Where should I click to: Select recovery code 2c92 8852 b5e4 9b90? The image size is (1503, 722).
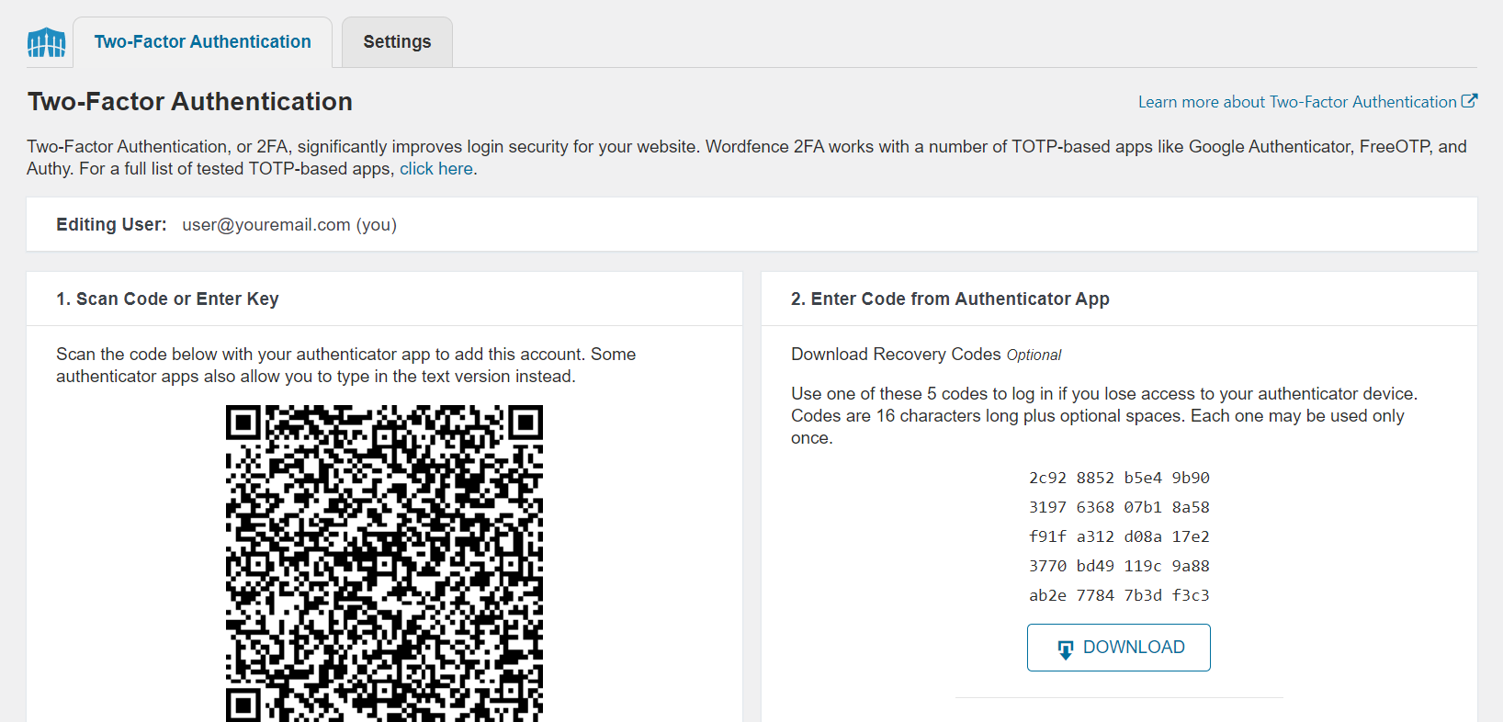coord(1119,478)
